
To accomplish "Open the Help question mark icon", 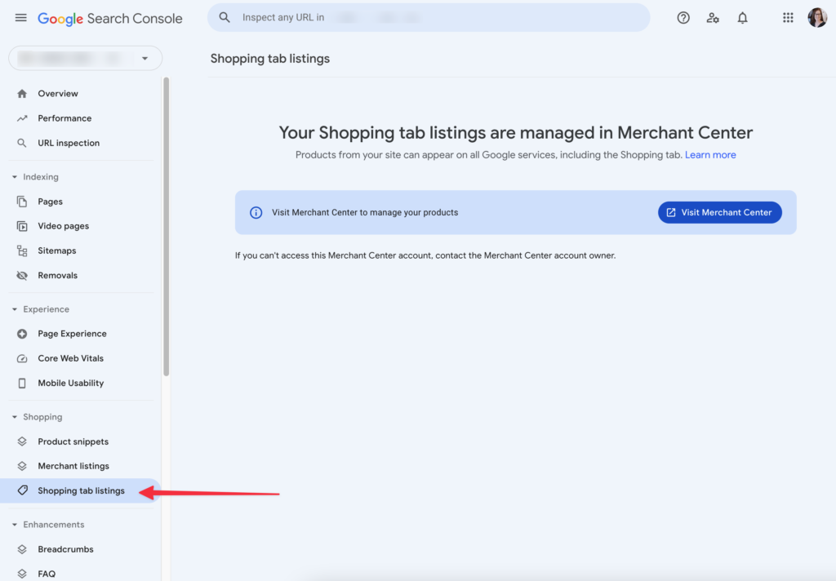I will (x=683, y=18).
